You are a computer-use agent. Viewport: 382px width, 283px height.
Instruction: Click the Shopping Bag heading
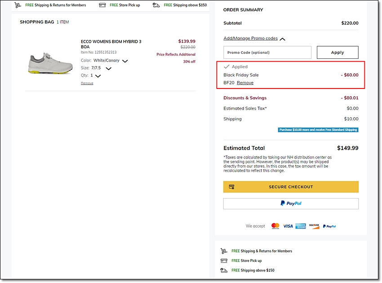37,22
